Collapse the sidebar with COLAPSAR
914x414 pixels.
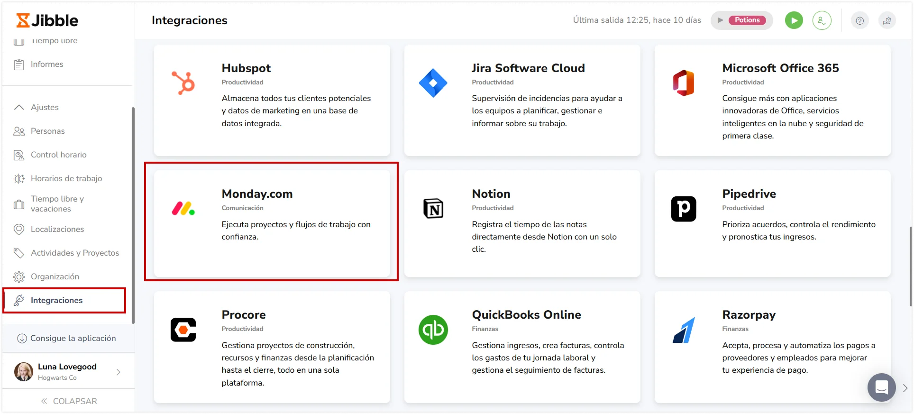click(69, 401)
